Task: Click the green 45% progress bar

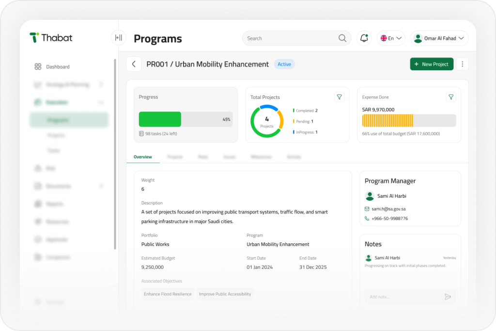Action: pyautogui.click(x=160, y=119)
